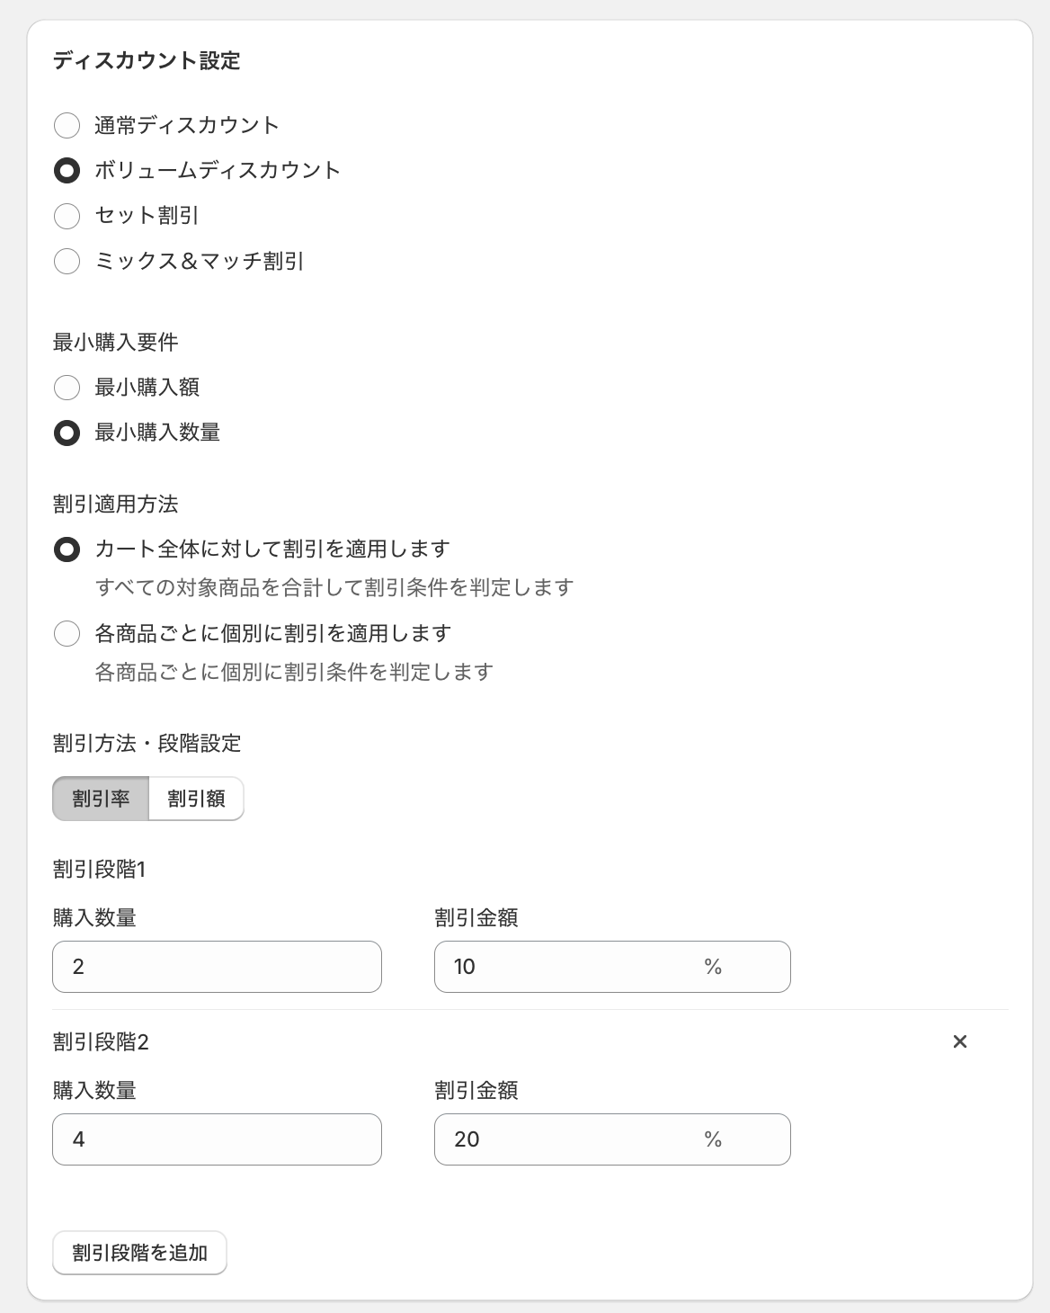
Task: Focus tier 2 購入数量 field
Action: coord(217,1139)
